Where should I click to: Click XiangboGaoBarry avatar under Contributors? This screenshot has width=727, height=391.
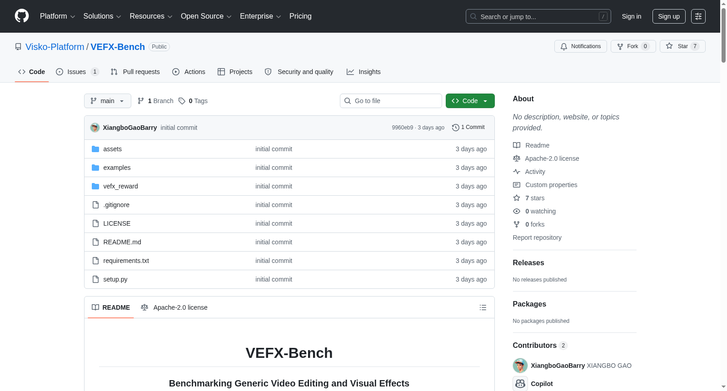click(520, 366)
